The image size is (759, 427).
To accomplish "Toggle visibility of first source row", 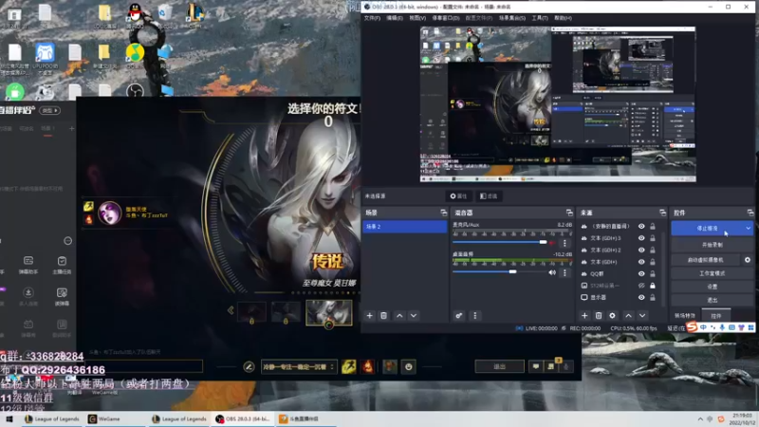I will point(641,226).
